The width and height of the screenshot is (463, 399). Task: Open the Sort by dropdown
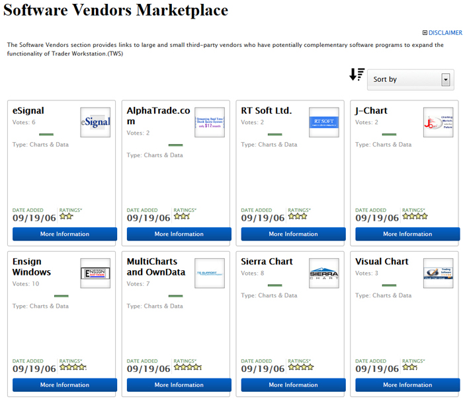click(x=411, y=80)
